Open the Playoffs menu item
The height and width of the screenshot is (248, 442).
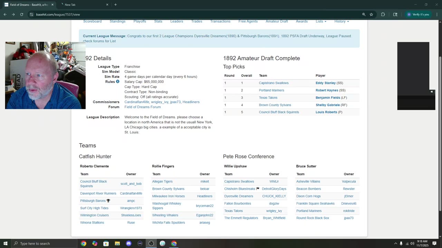click(140, 21)
